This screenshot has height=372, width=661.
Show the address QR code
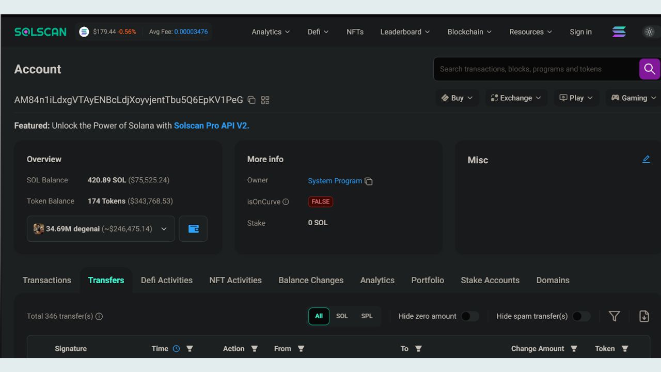point(265,100)
